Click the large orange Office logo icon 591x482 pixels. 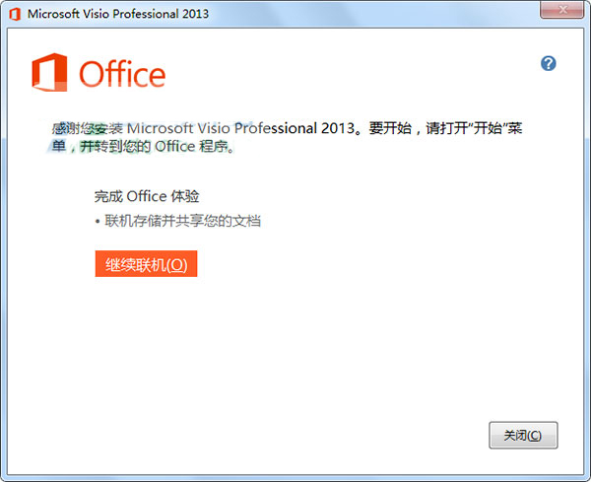(49, 72)
